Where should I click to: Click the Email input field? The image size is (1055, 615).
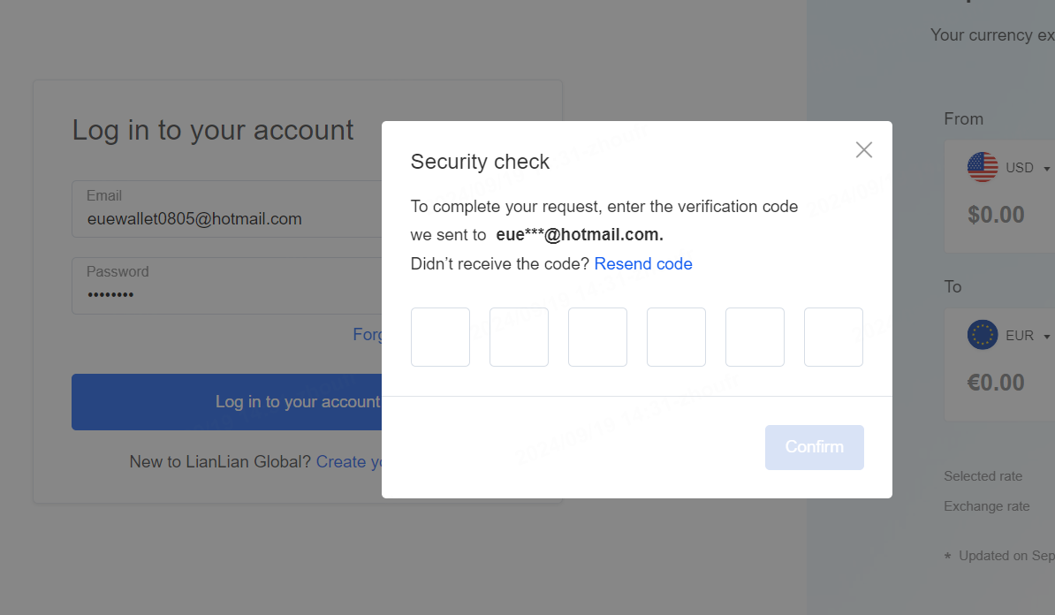[227, 209]
